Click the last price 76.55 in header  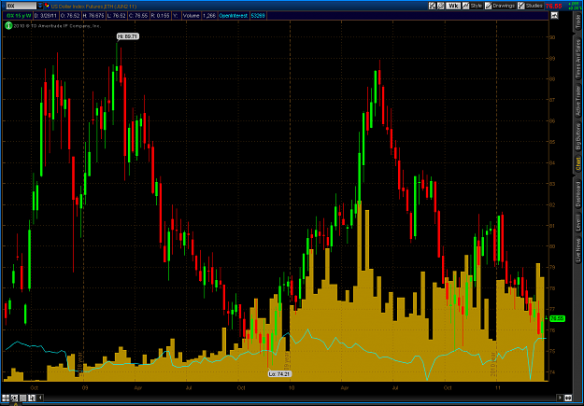pyautogui.click(x=553, y=6)
